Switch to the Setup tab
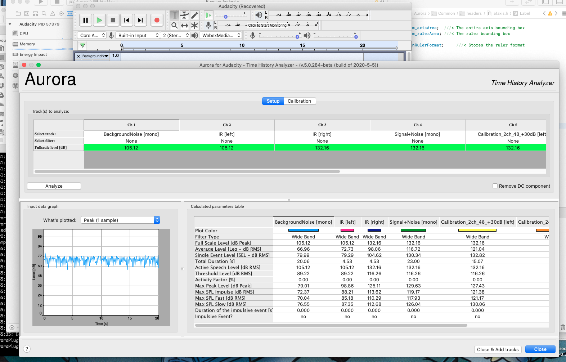This screenshot has width=566, height=362. click(x=273, y=101)
